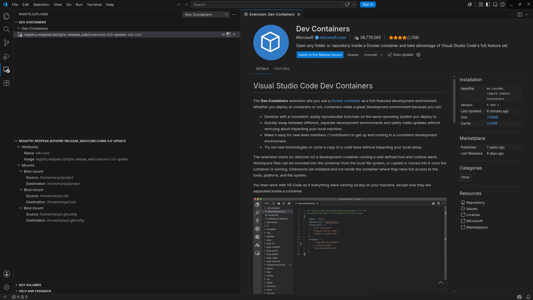Image resolution: width=533 pixels, height=300 pixels.
Task: Toggle the secondary side bar layout icon
Action: pos(502,4)
